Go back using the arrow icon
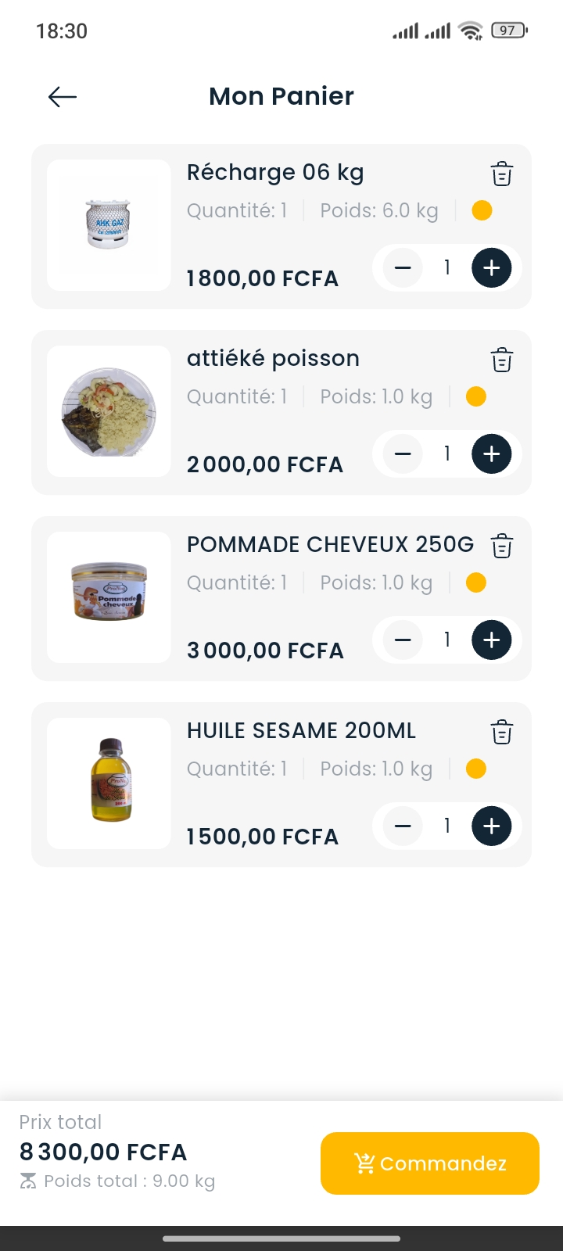 point(63,96)
